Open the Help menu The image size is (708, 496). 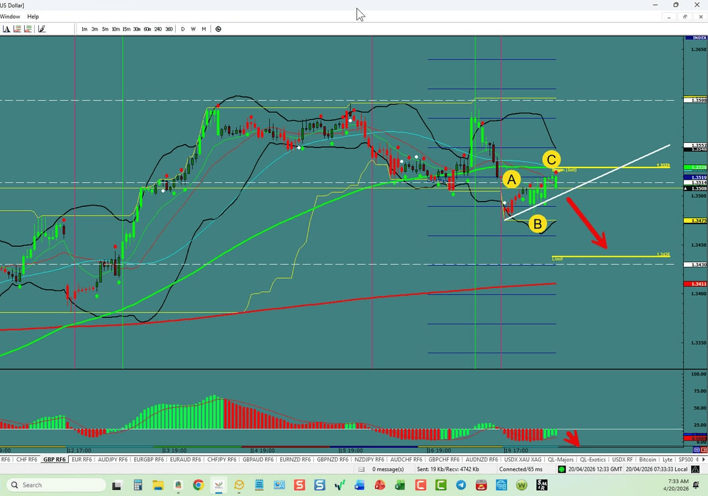(33, 16)
